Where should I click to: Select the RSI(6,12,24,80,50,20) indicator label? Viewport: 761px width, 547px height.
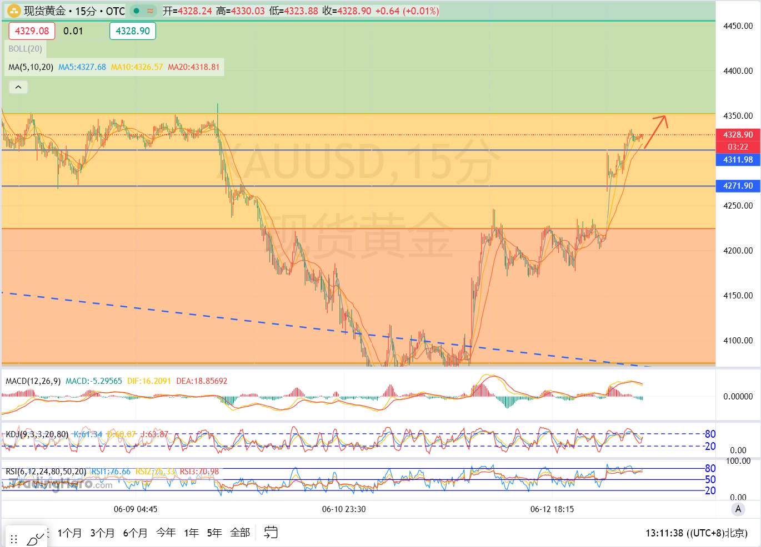[46, 472]
